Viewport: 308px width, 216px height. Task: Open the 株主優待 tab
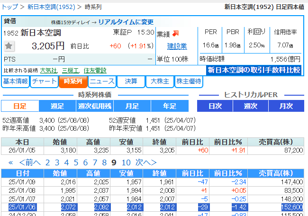click(189, 81)
